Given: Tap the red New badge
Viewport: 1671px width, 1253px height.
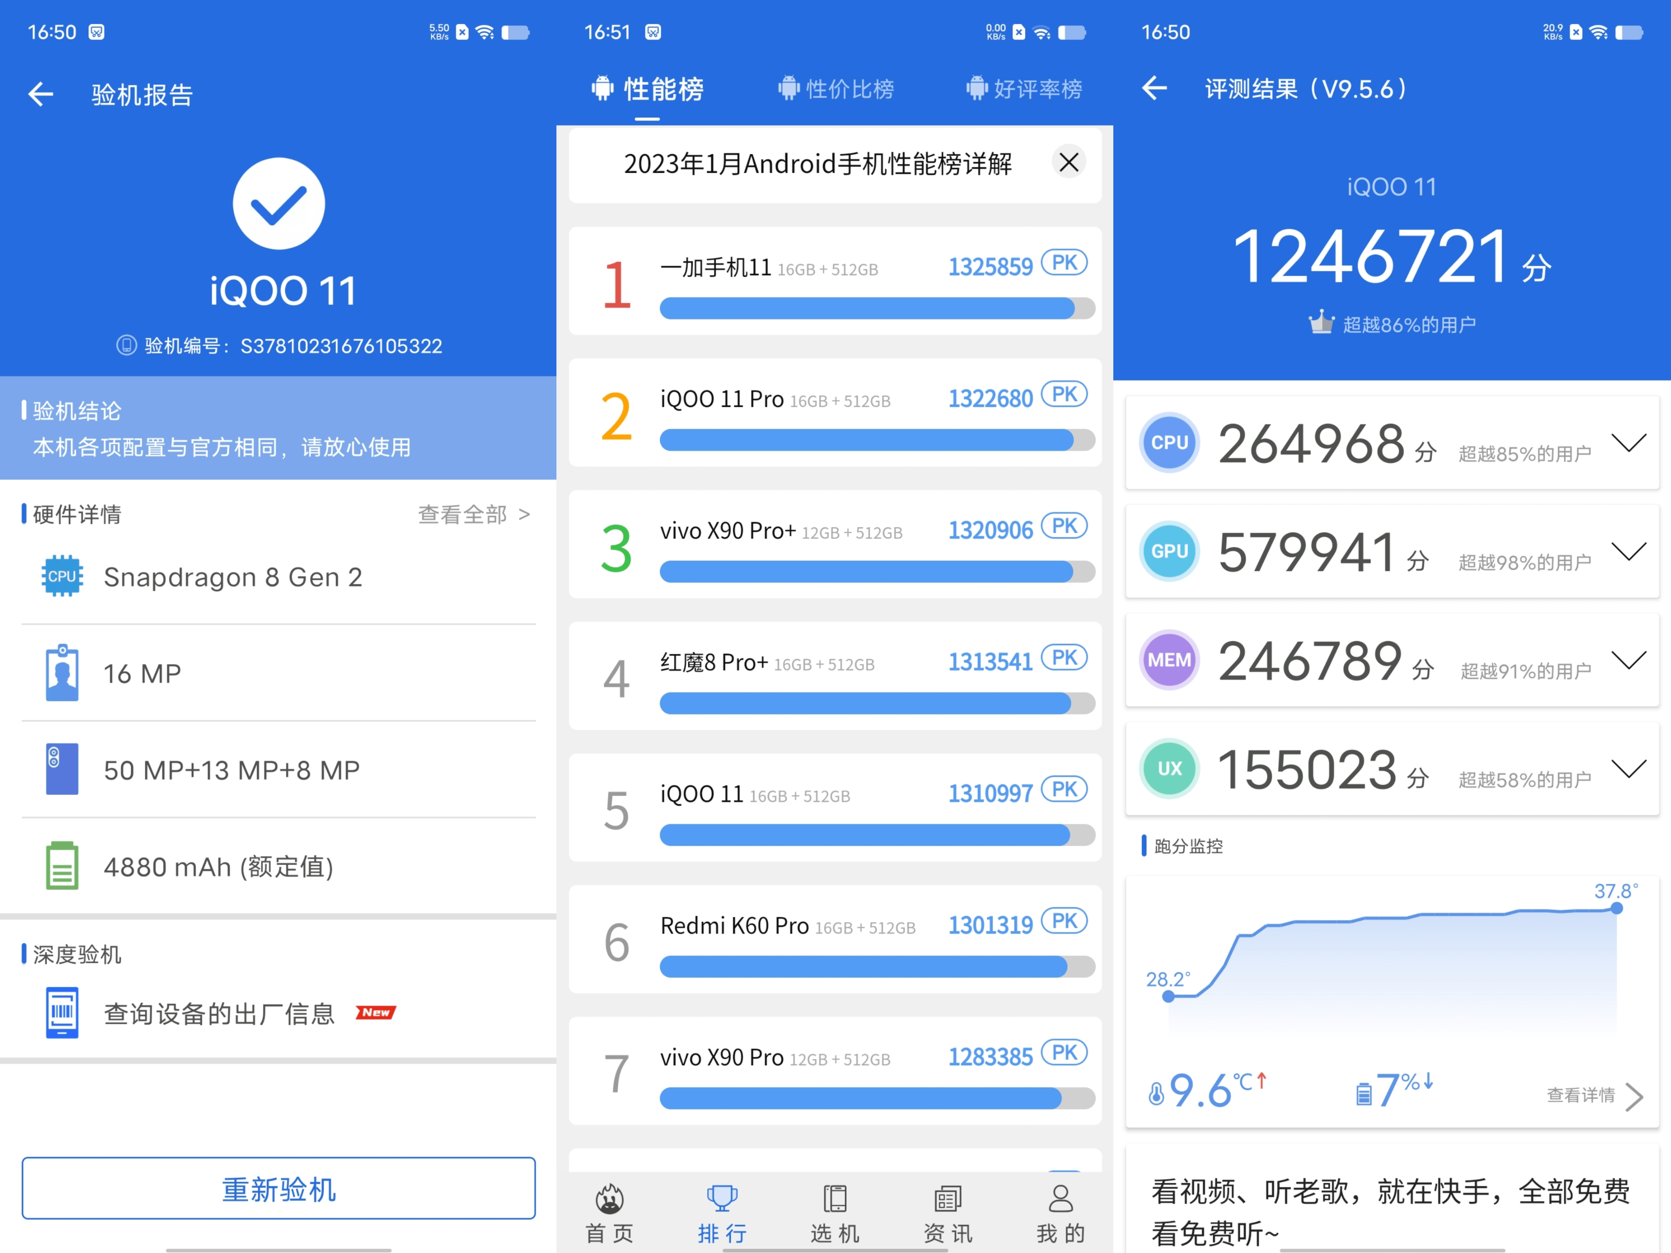Looking at the screenshot, I should pyautogui.click(x=375, y=1013).
